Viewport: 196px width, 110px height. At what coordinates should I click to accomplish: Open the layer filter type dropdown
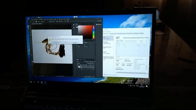(x=80, y=62)
